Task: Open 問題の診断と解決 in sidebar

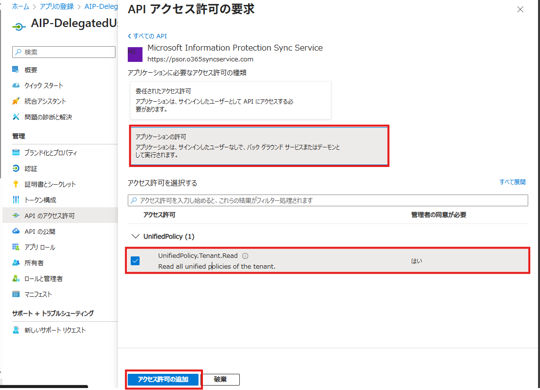Action: pyautogui.click(x=48, y=117)
